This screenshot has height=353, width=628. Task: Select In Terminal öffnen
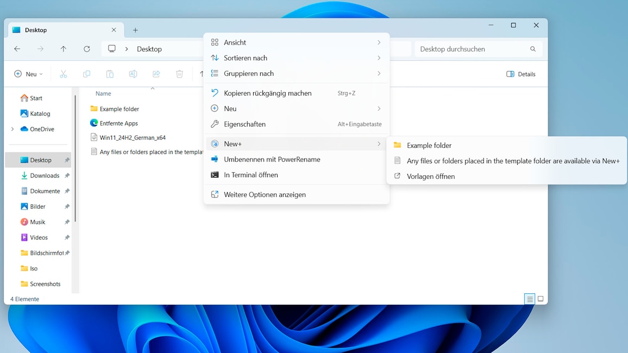point(297,175)
